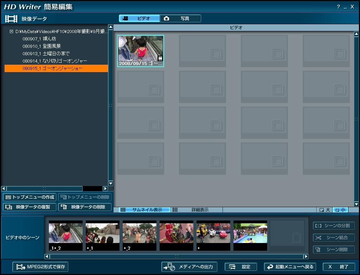
Task: Select 080907_1 裸ん坊 in the tree
Action: pyautogui.click(x=39, y=39)
